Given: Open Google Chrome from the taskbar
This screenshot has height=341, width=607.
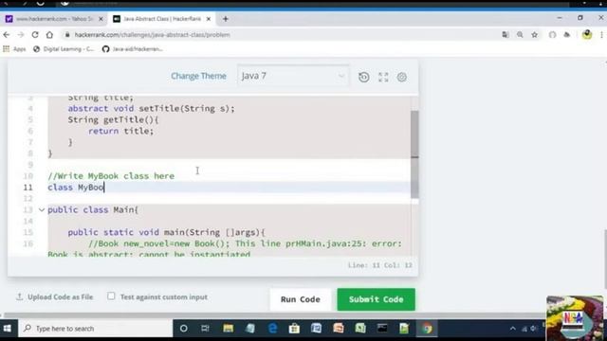Looking at the screenshot, I should point(427,329).
